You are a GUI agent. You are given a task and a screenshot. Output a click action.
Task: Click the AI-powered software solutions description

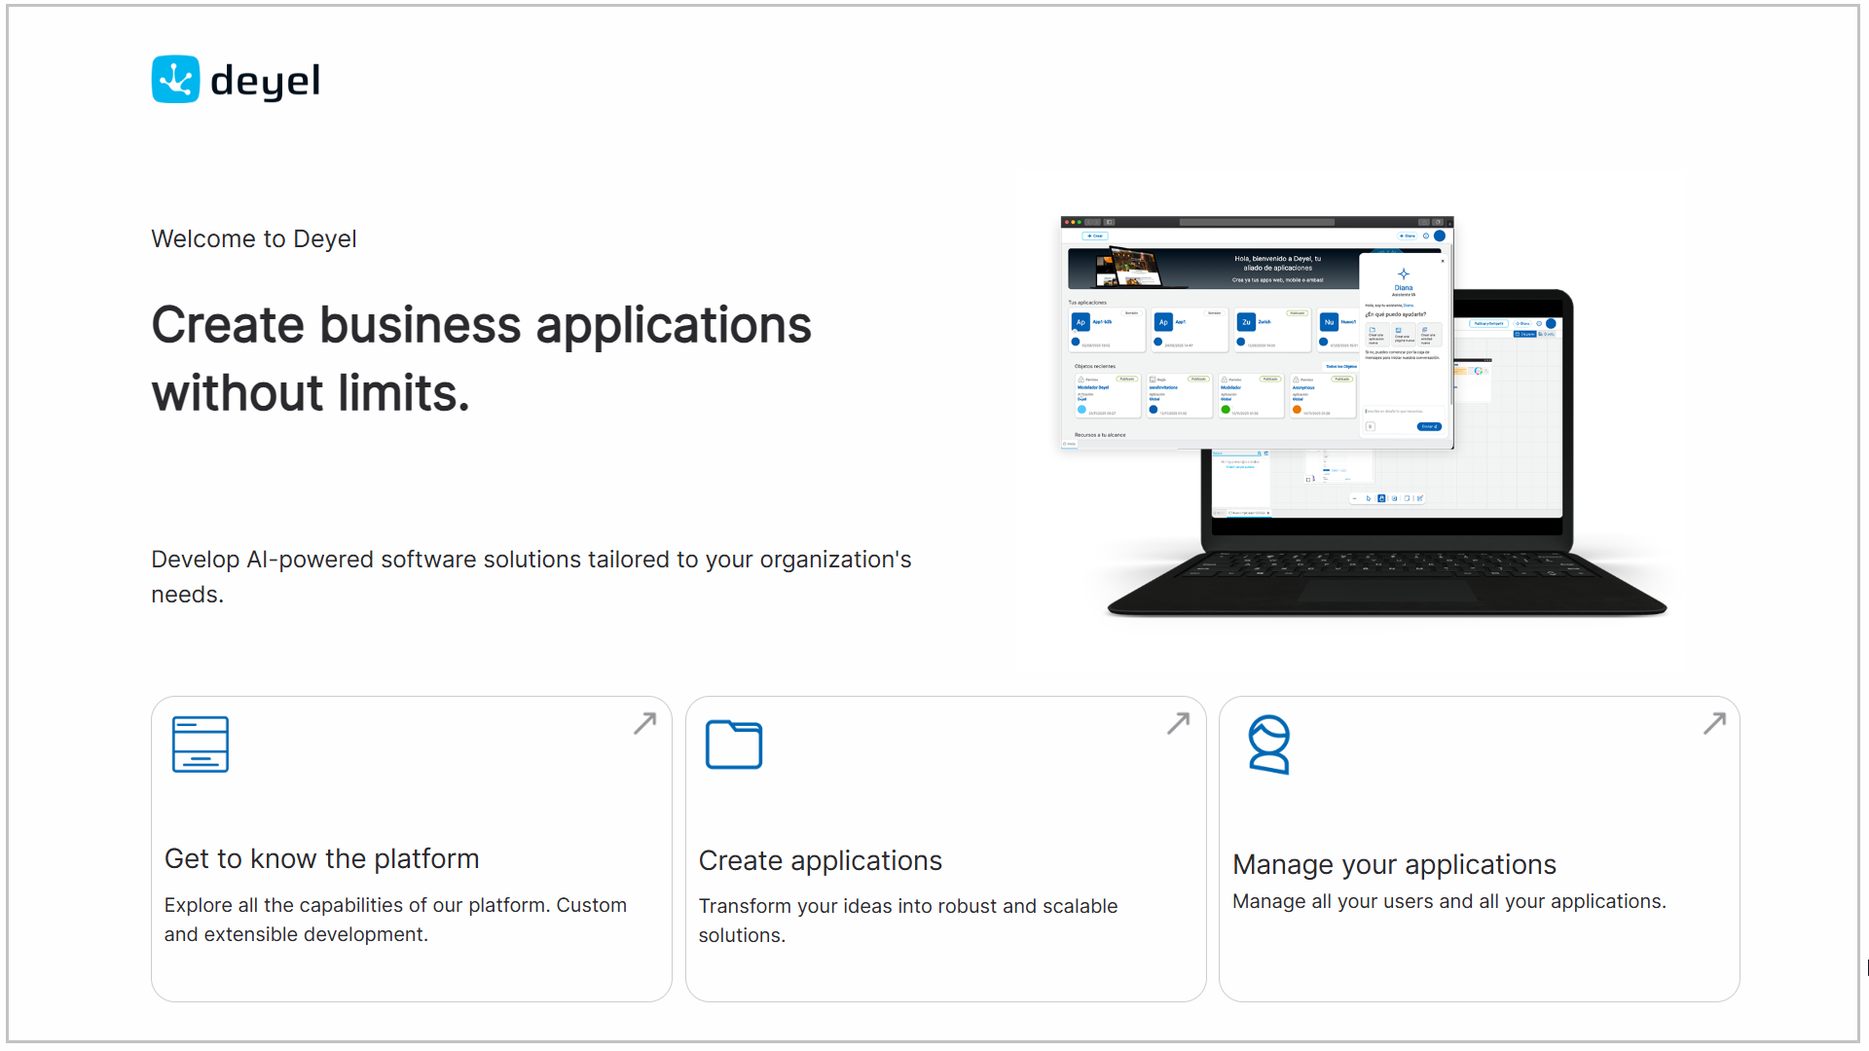click(531, 576)
